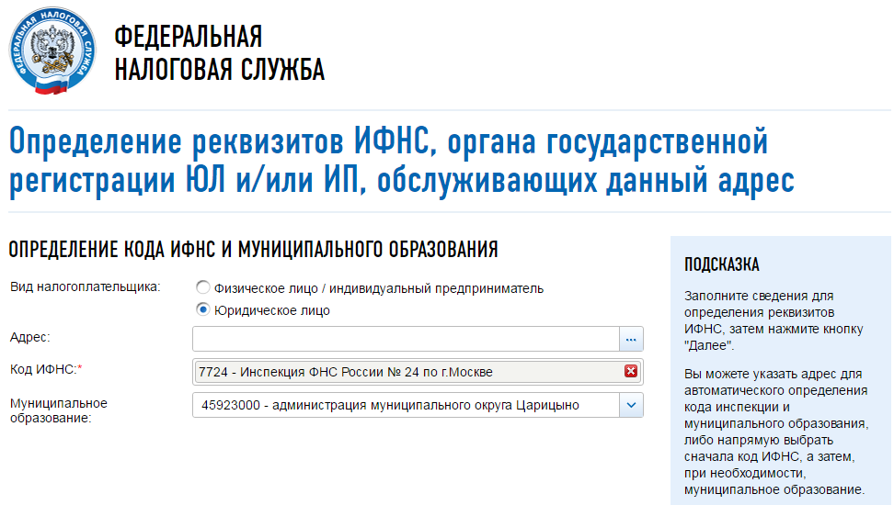Select Юридическое лицо radio button
Image resolution: width=894 pixels, height=505 pixels.
pyautogui.click(x=203, y=309)
